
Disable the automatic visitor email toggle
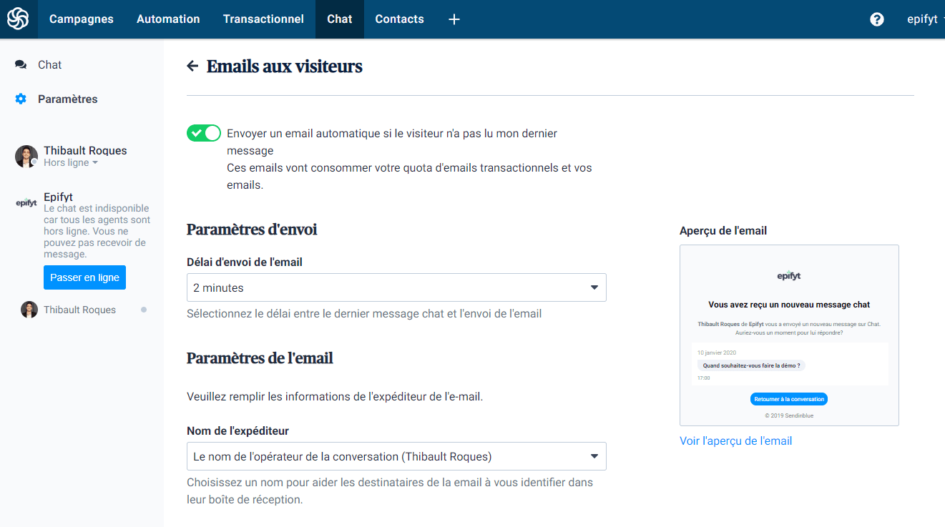(x=204, y=133)
